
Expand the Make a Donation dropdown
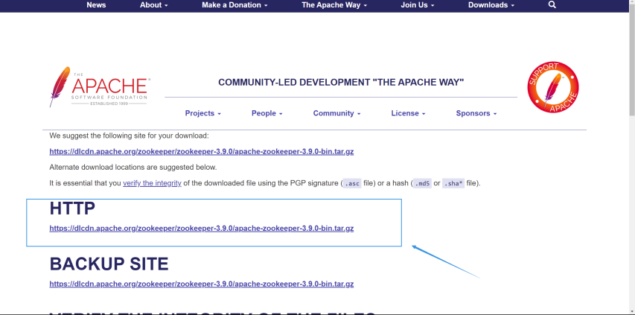[234, 5]
